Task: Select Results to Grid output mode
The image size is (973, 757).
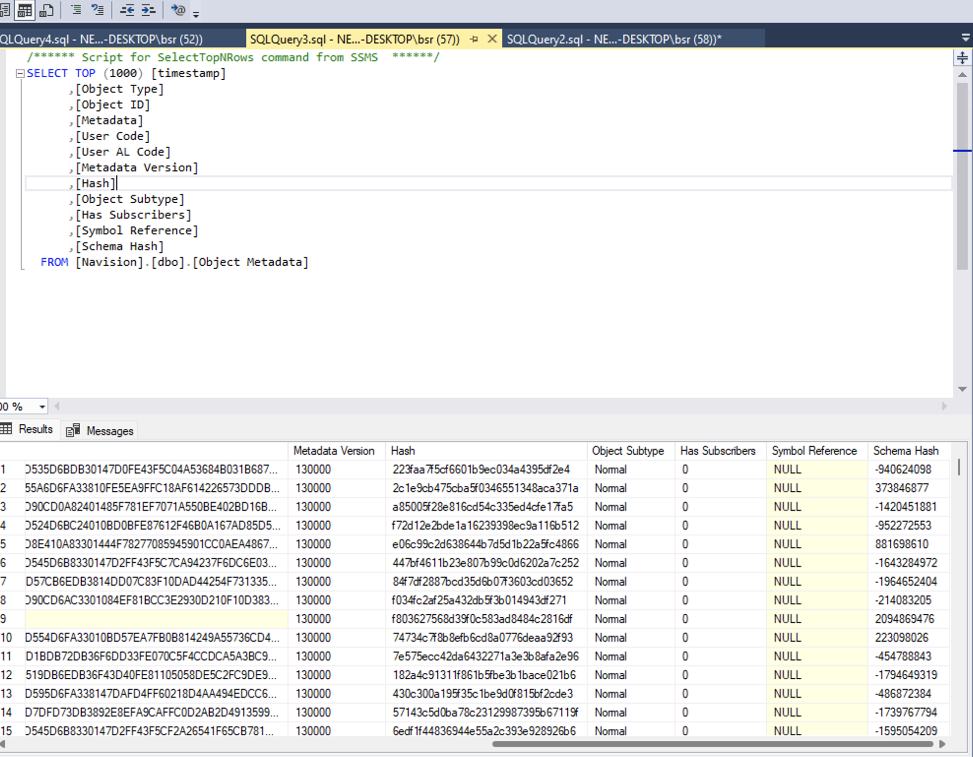Action: coord(24,10)
